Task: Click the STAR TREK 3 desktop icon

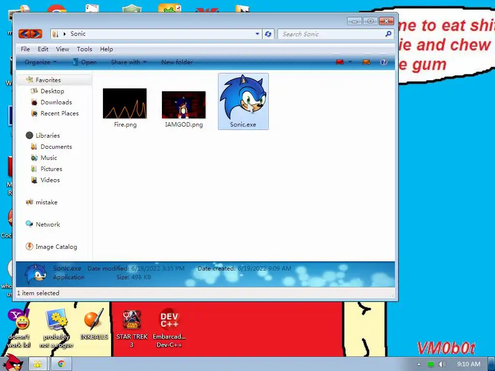Action: pos(131,328)
